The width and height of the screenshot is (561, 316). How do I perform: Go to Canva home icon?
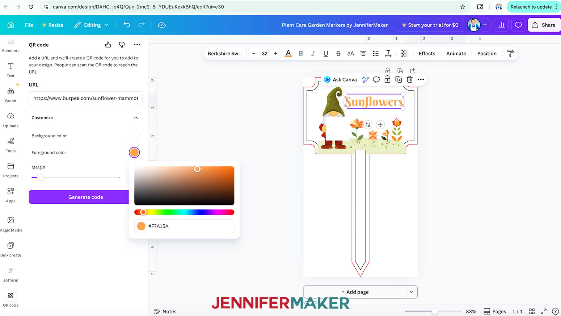point(11,25)
